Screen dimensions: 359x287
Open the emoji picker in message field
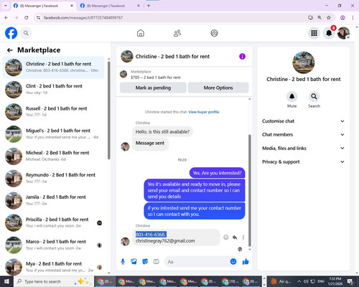click(233, 262)
